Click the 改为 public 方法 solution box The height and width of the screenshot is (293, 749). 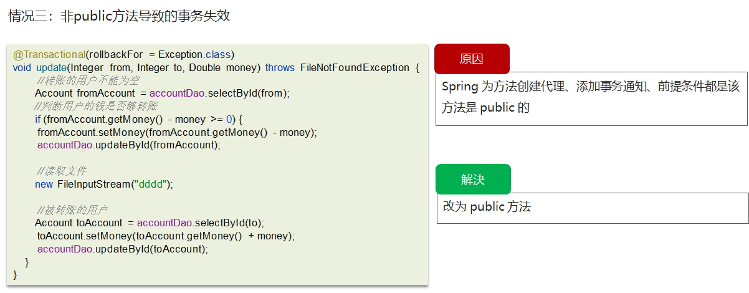pos(593,208)
